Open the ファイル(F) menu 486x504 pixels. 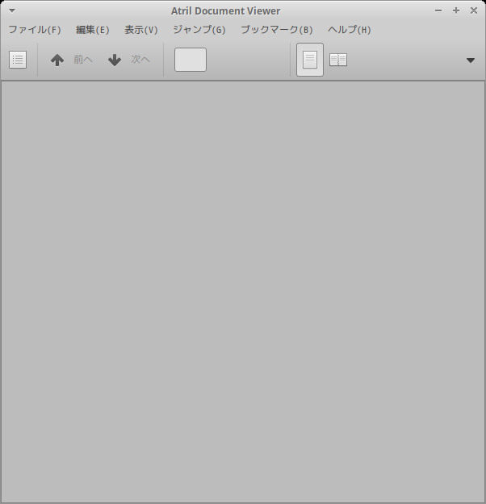[x=35, y=30]
